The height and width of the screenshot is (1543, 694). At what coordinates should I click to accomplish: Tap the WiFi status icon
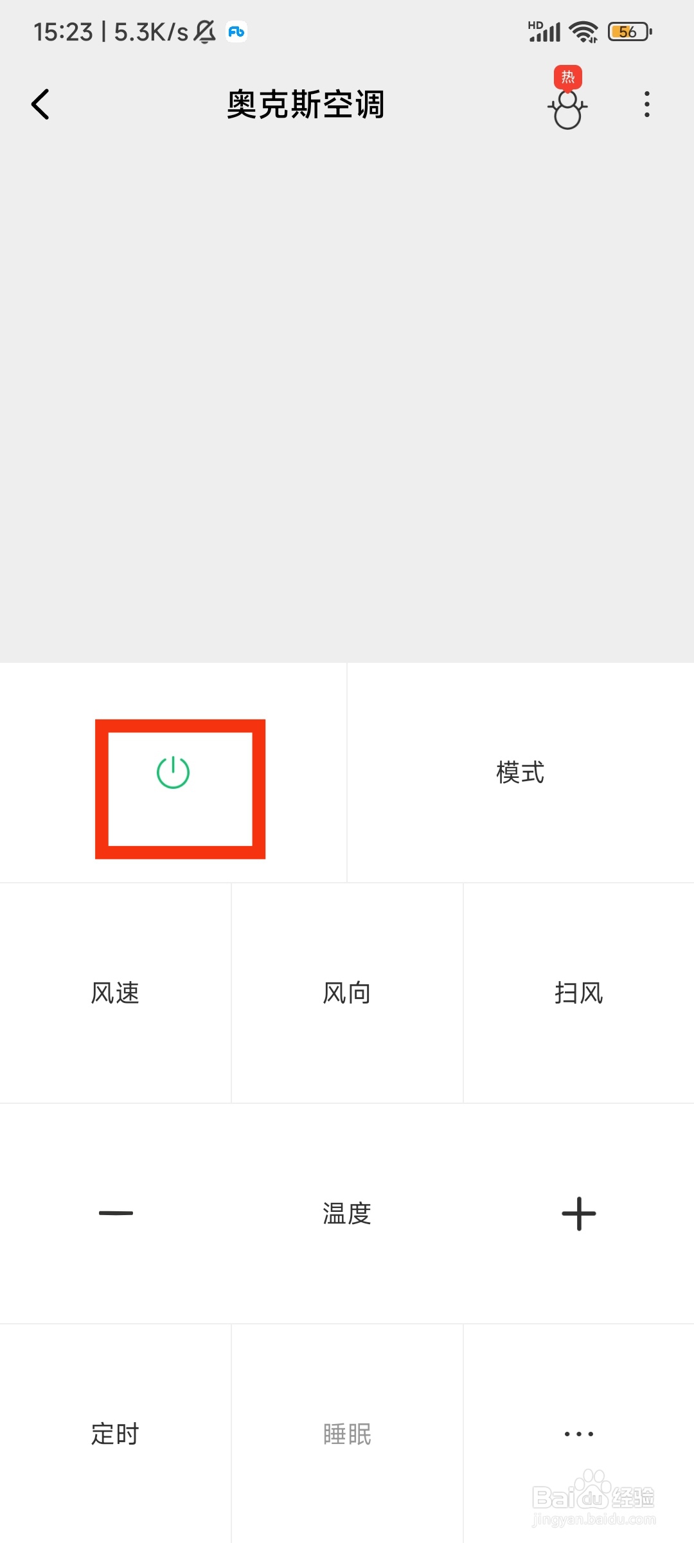click(x=583, y=32)
